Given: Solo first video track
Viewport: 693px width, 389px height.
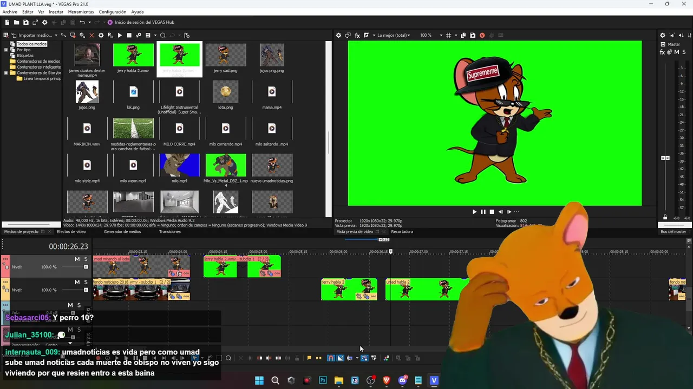Looking at the screenshot, I should point(86,259).
